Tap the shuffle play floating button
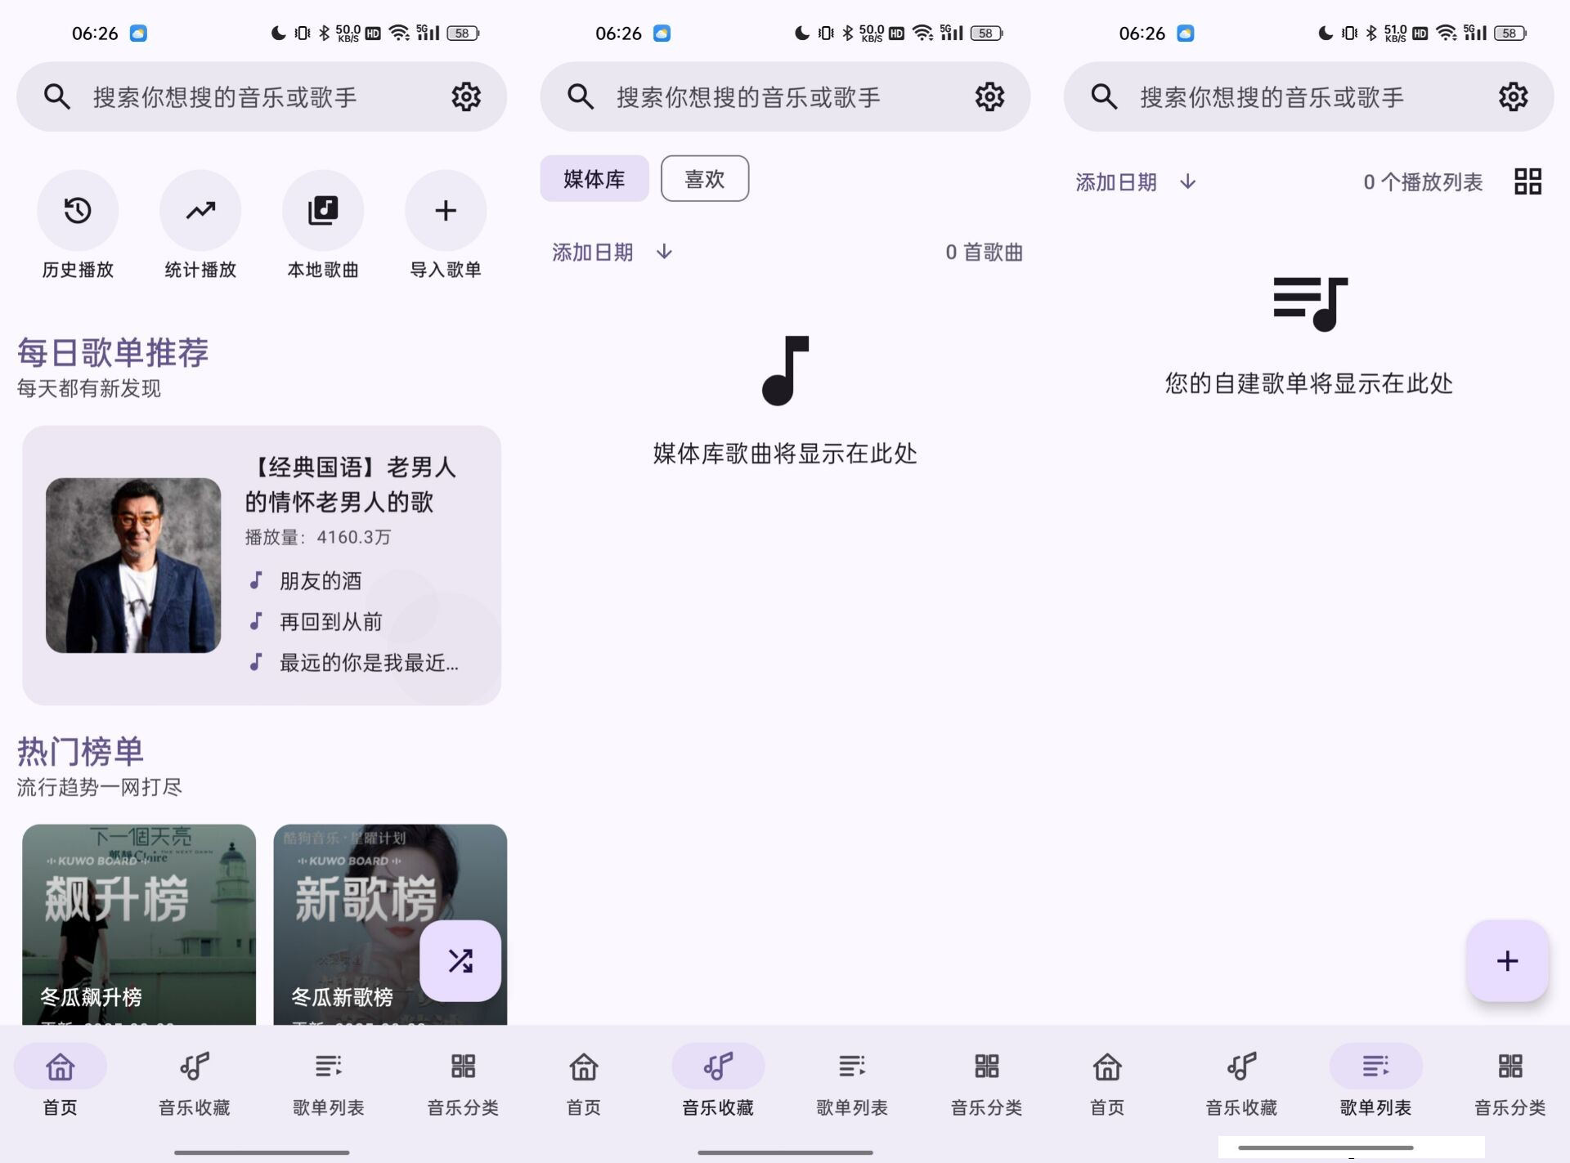Image resolution: width=1570 pixels, height=1163 pixels. 460,962
